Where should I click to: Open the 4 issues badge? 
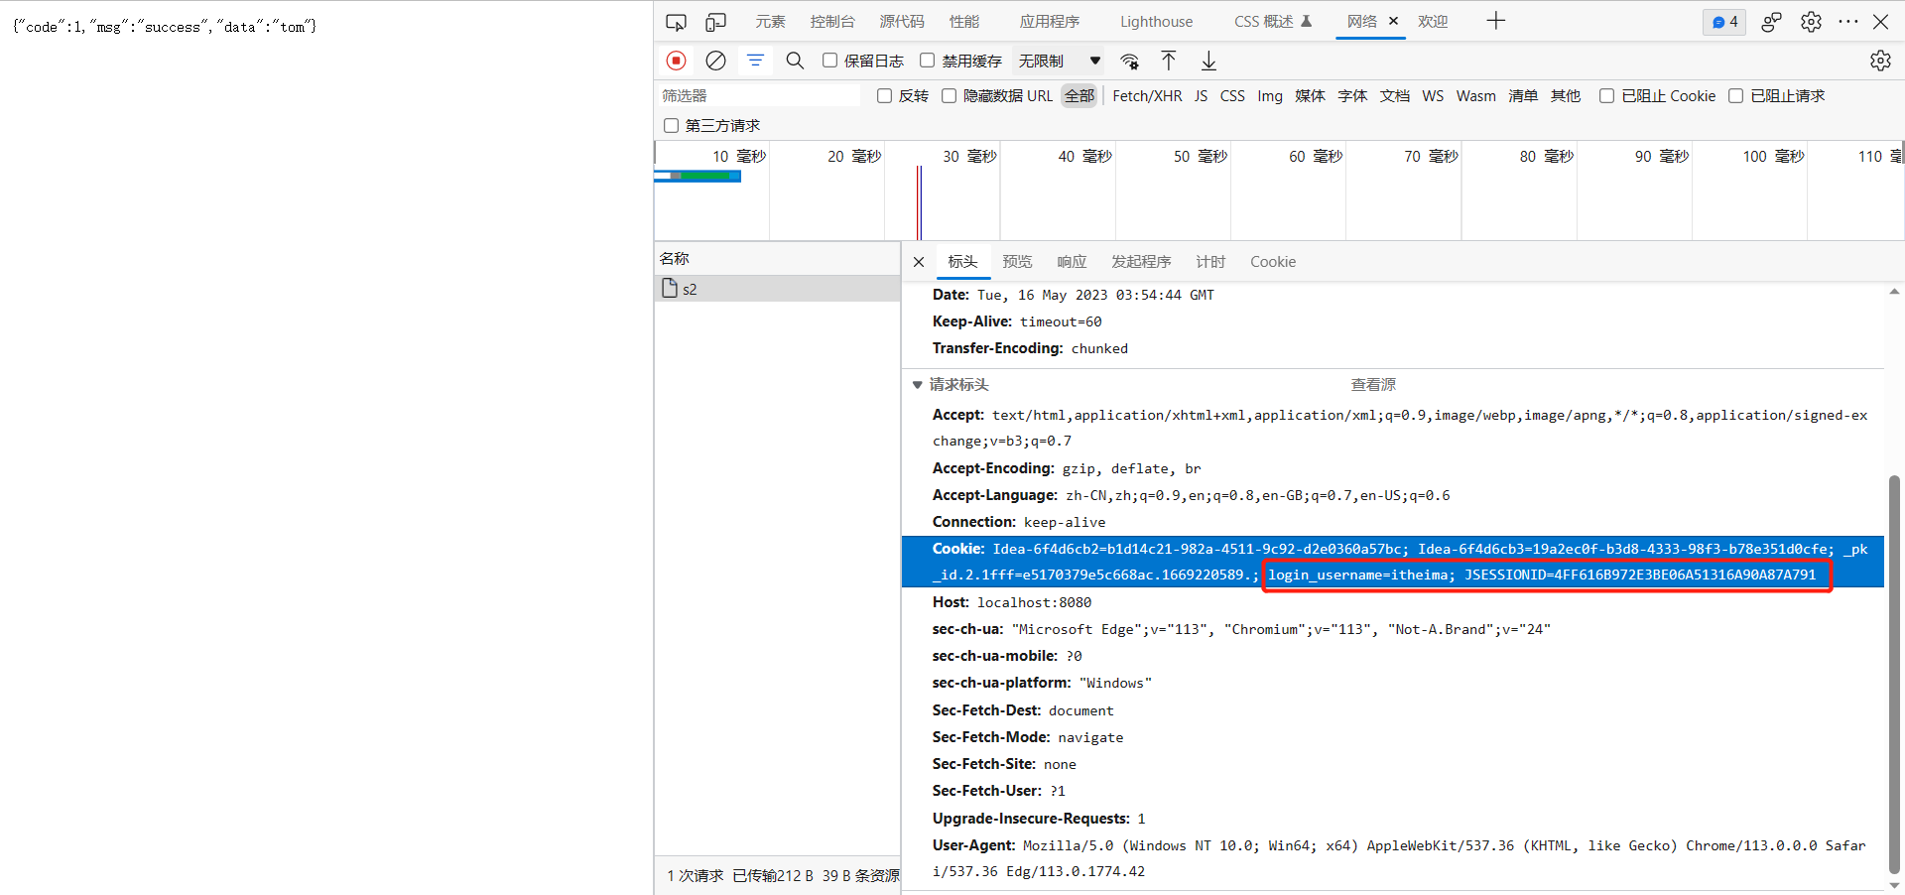(x=1724, y=22)
